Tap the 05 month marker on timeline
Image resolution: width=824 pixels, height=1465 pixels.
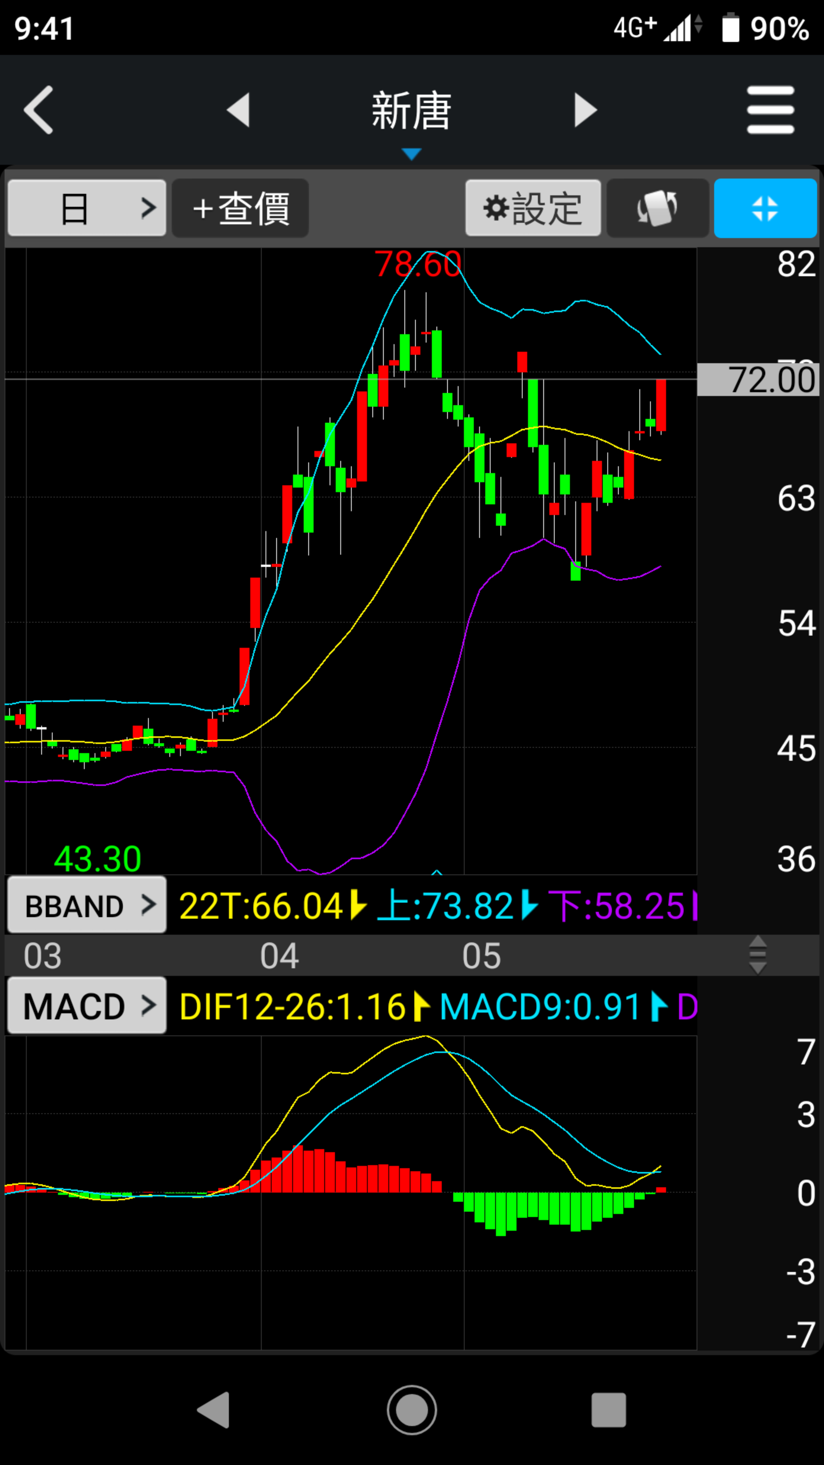coord(481,956)
